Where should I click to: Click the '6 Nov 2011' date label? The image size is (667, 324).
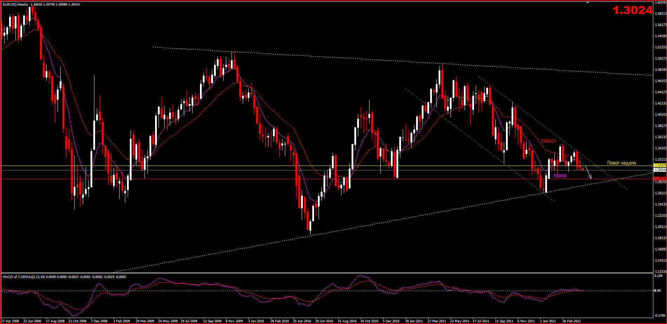526,321
